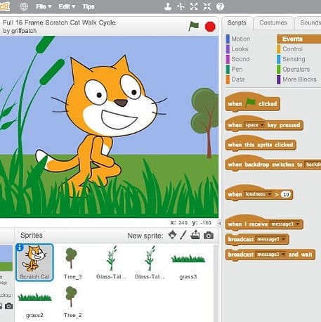Open the language globe menu
Screen dimensions: 321x322
coord(24,6)
